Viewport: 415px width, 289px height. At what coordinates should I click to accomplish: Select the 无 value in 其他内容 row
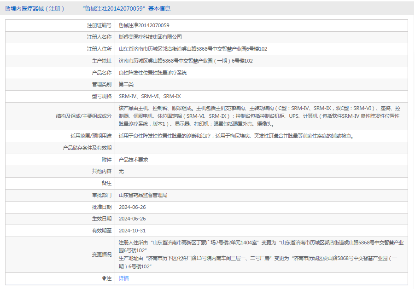pyautogui.click(x=121, y=171)
